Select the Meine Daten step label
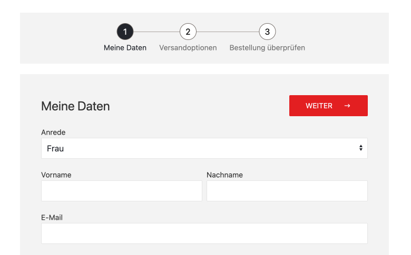This screenshot has width=411, height=255. click(125, 48)
